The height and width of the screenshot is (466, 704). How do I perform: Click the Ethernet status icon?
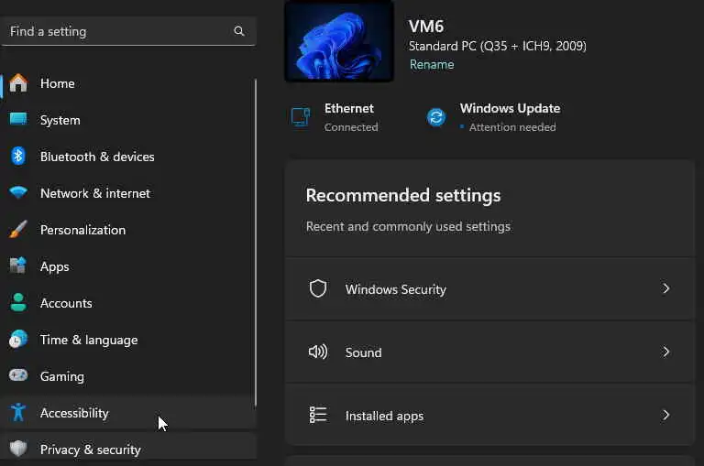[x=301, y=116]
